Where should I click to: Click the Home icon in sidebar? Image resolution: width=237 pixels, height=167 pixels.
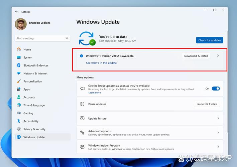19,49
